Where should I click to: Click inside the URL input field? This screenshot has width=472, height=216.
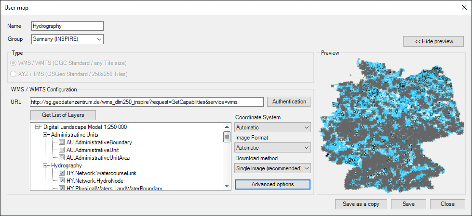pyautogui.click(x=147, y=102)
